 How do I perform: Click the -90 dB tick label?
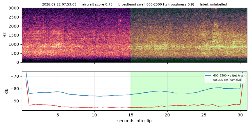15,101
